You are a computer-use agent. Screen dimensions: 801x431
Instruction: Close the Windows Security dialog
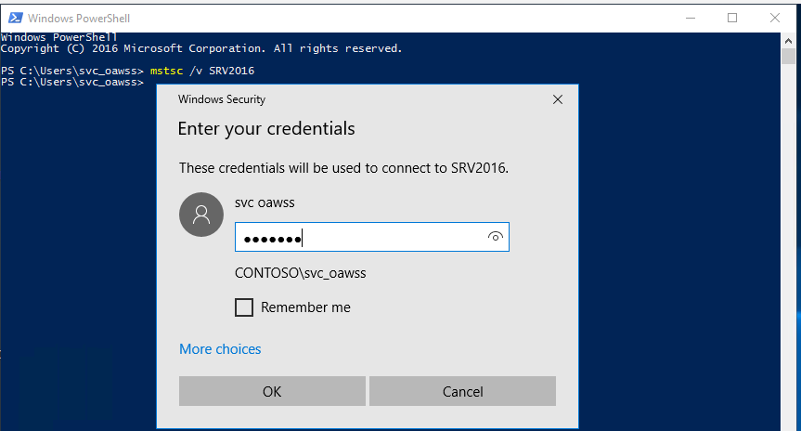coord(557,99)
